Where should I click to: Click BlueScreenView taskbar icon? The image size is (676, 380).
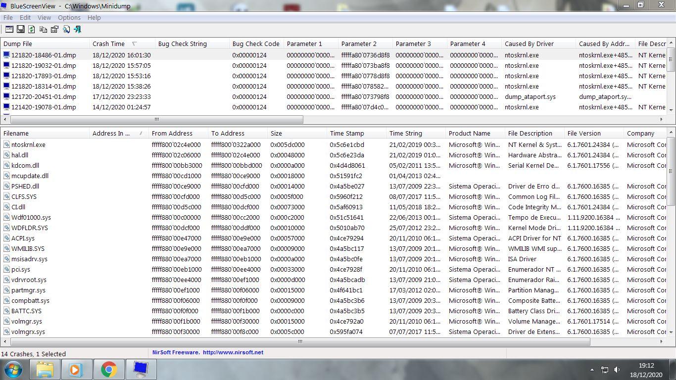point(141,370)
